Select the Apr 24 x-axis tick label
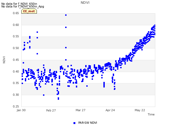This screenshot has width=171, height=128. (x=110, y=110)
